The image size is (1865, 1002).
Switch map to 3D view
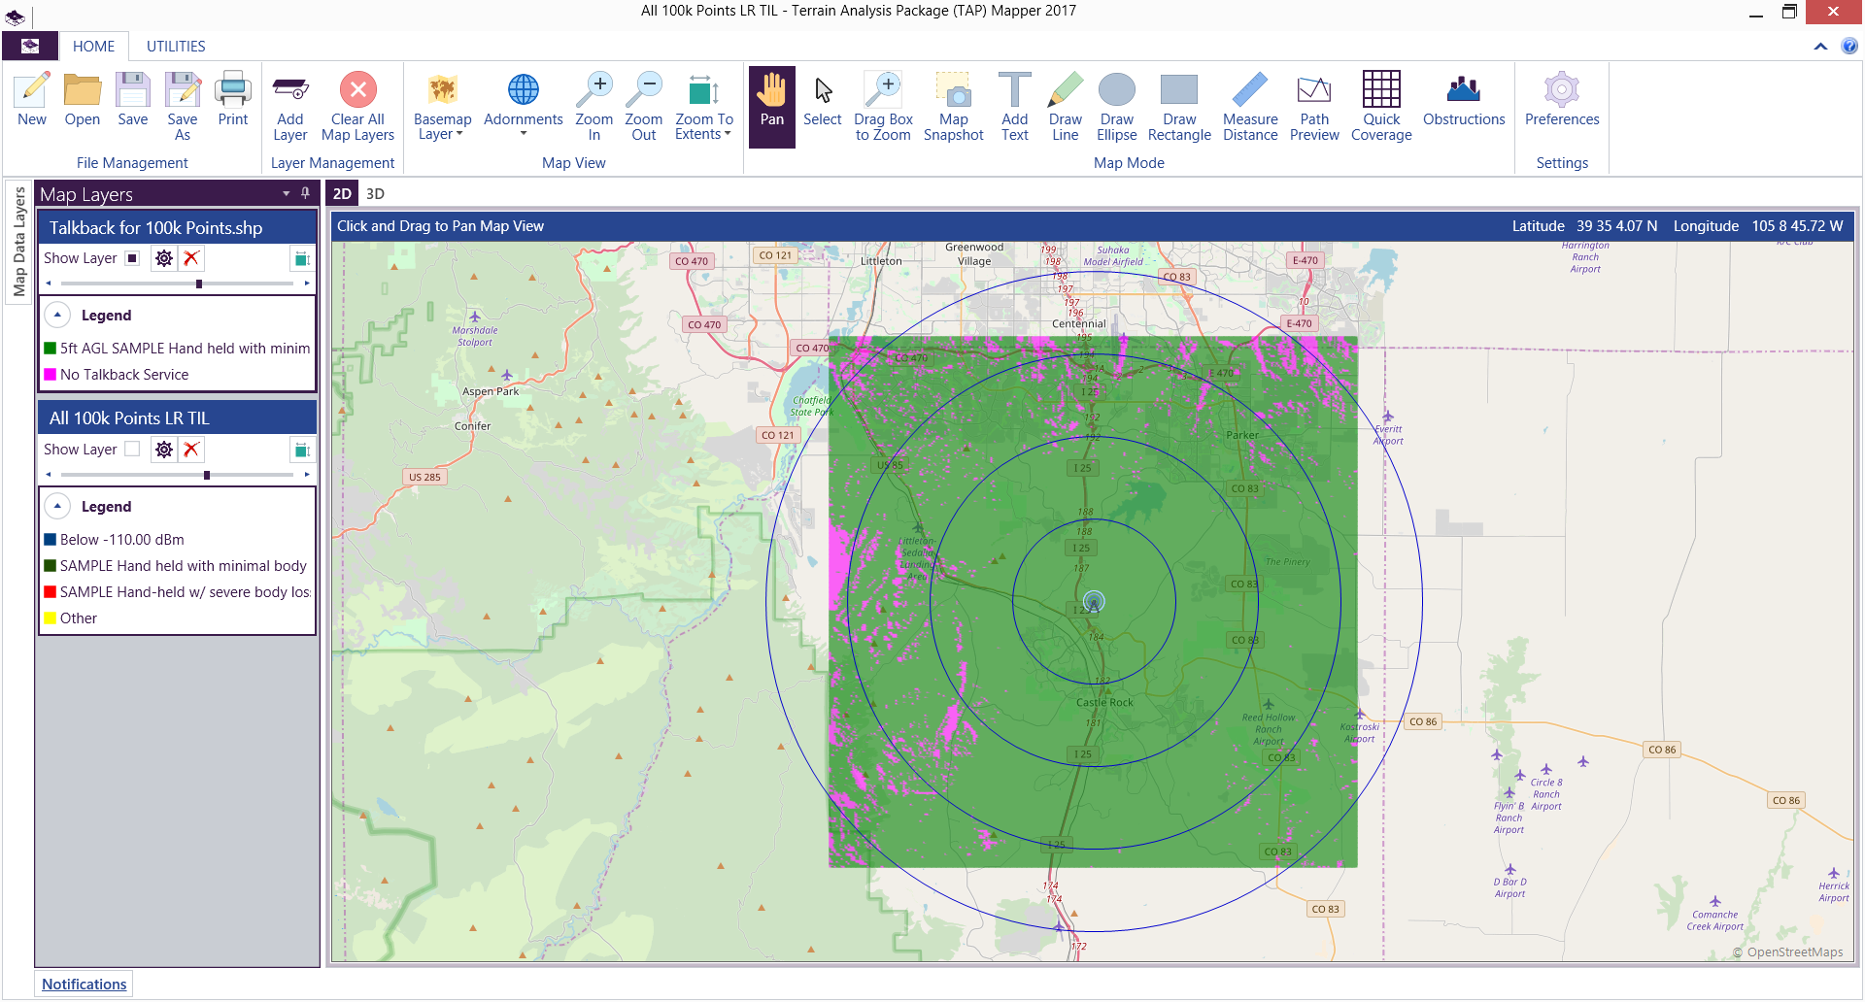[375, 194]
